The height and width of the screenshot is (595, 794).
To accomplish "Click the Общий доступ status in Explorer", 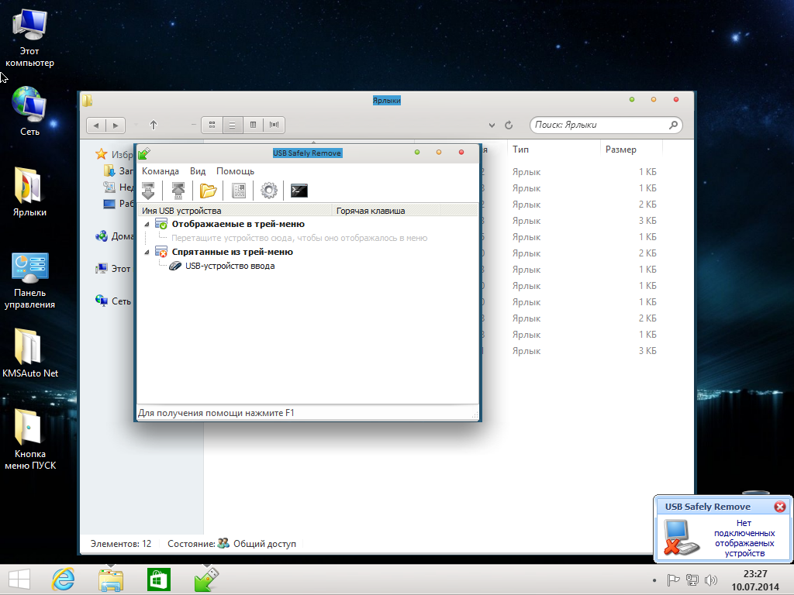I will click(x=264, y=544).
